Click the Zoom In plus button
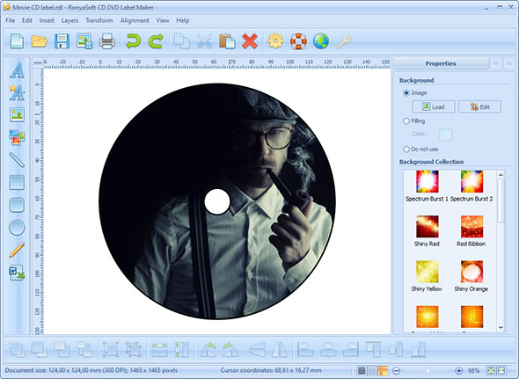Screen dimensions: 519x379 tap(459, 370)
